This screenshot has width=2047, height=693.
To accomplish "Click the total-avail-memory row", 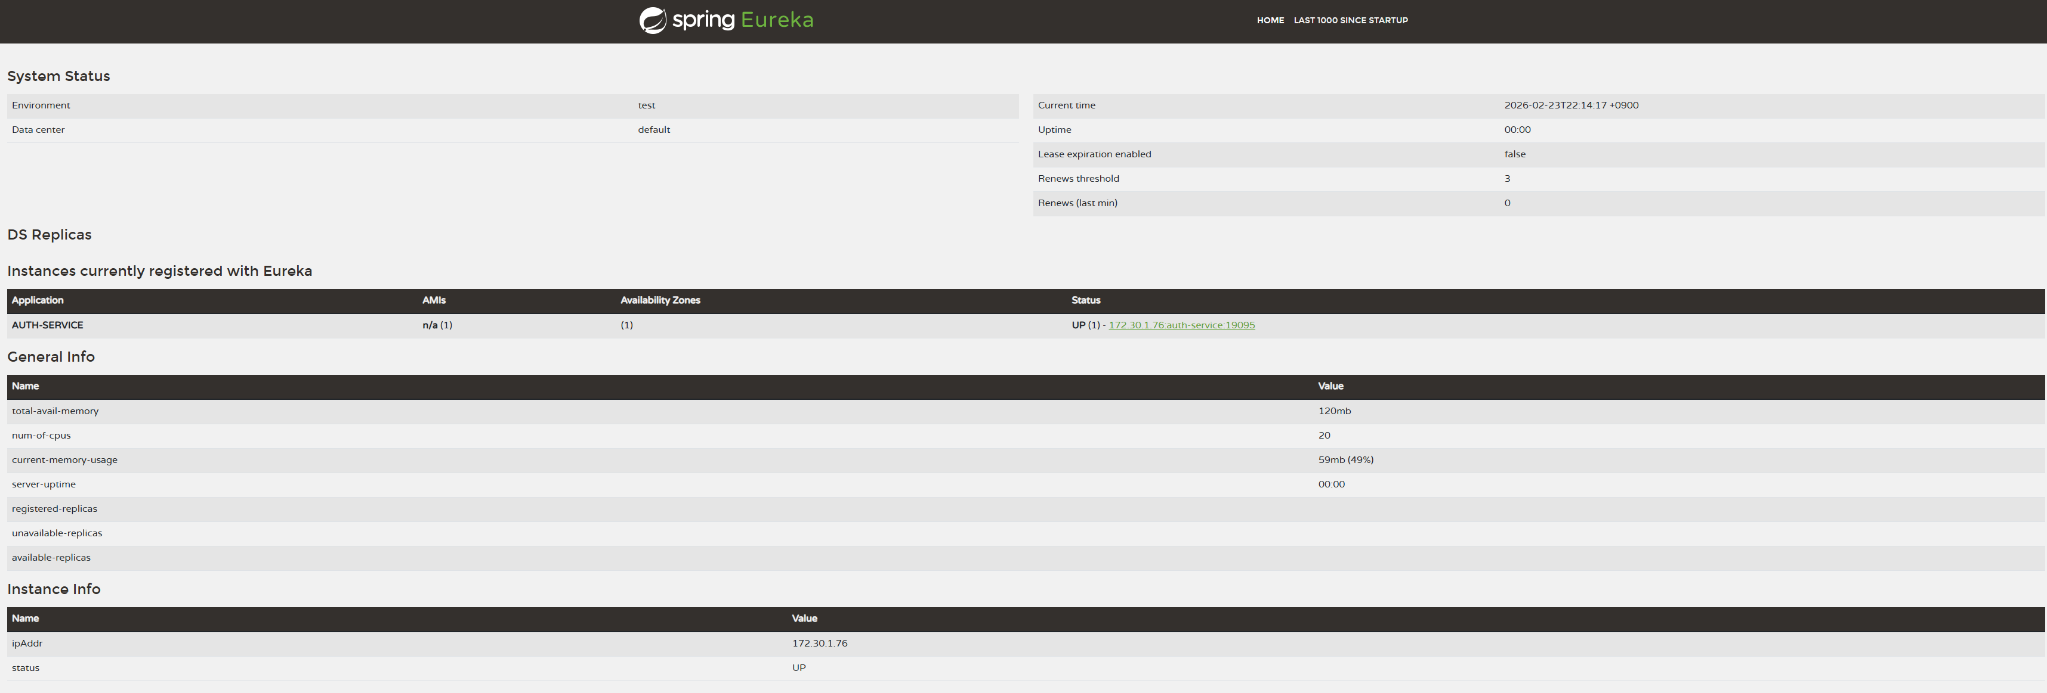I will (x=55, y=411).
